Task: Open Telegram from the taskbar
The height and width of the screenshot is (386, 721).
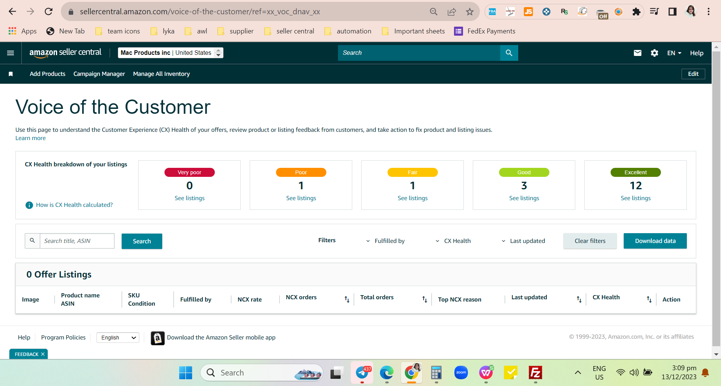Action: [362, 373]
